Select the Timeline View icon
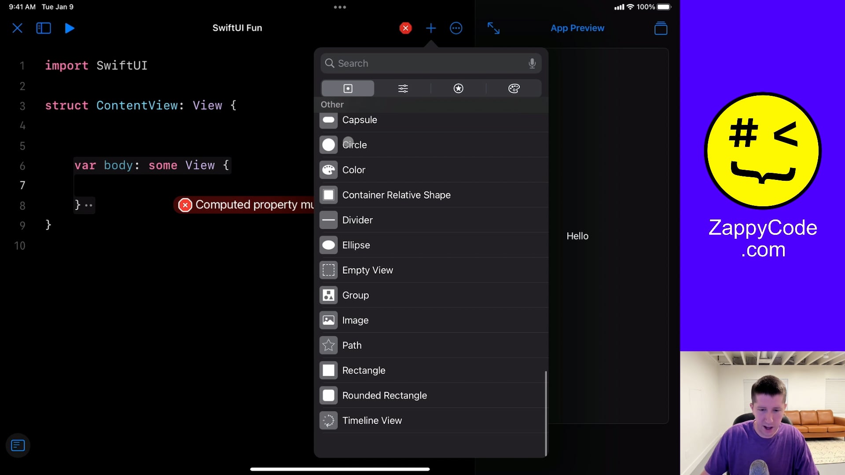 click(x=328, y=420)
